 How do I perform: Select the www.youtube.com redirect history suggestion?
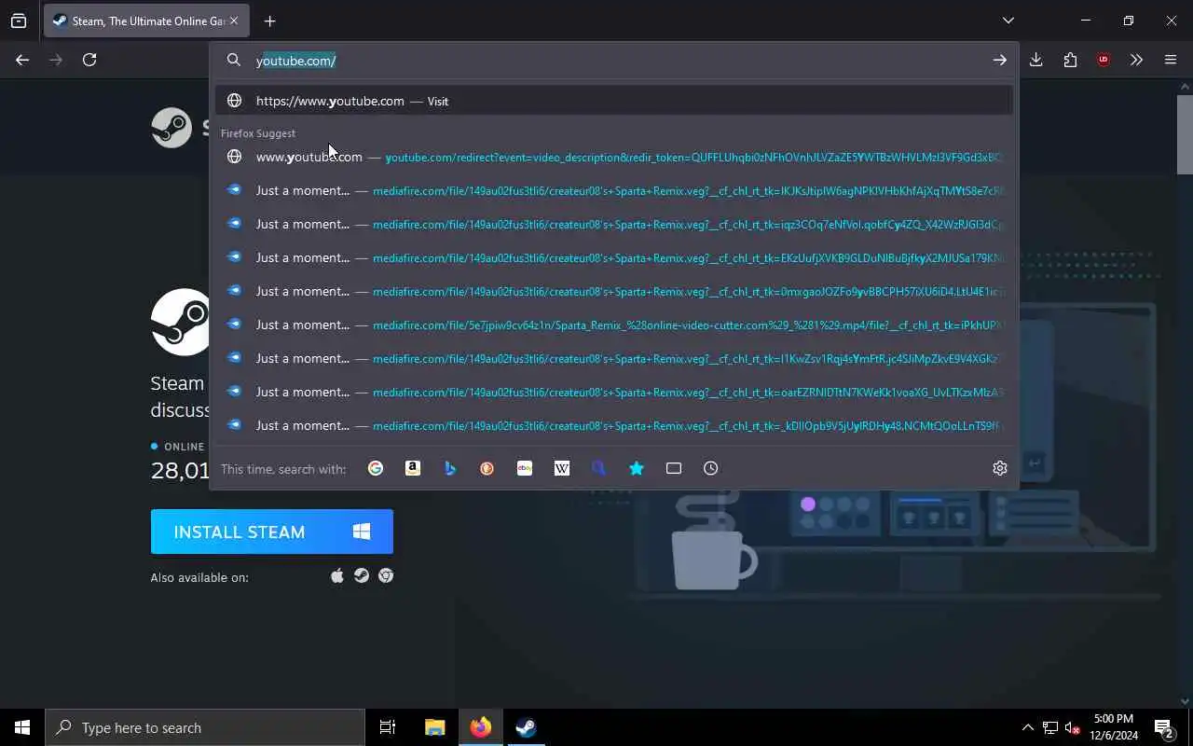point(614,157)
